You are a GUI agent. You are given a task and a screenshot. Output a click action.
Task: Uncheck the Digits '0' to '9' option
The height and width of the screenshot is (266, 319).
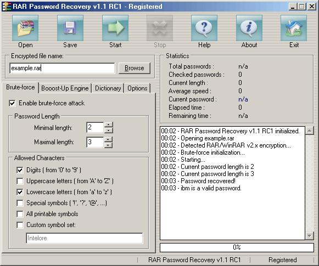pyautogui.click(x=20, y=170)
